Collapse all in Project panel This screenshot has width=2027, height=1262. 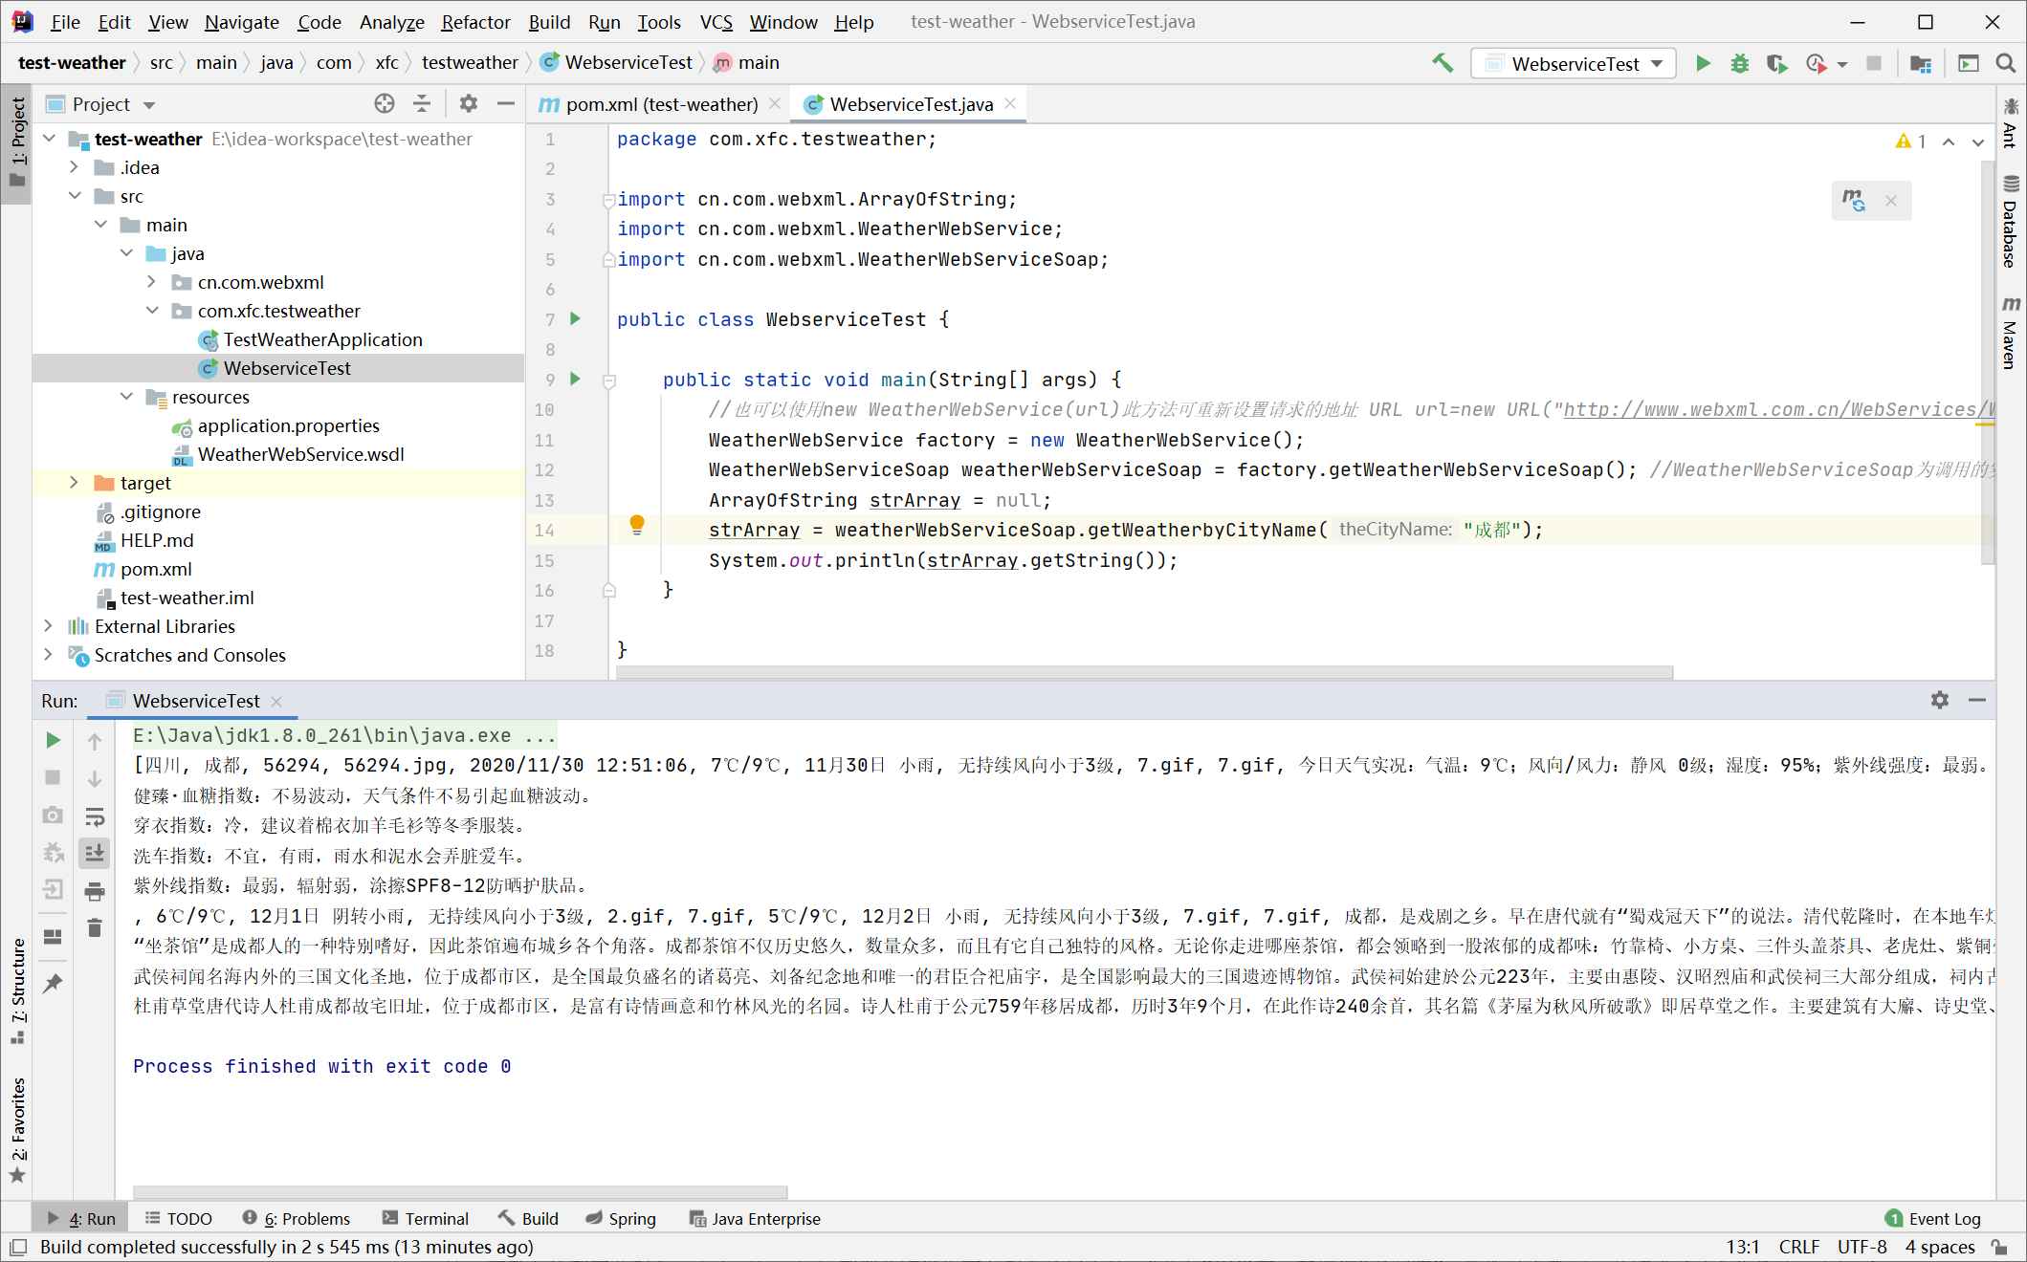click(x=422, y=103)
